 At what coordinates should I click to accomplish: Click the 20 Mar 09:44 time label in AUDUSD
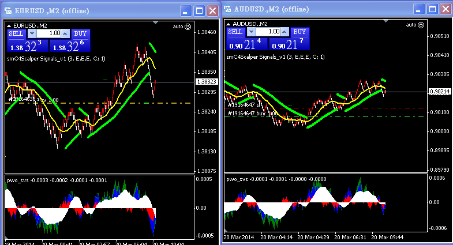387,238
